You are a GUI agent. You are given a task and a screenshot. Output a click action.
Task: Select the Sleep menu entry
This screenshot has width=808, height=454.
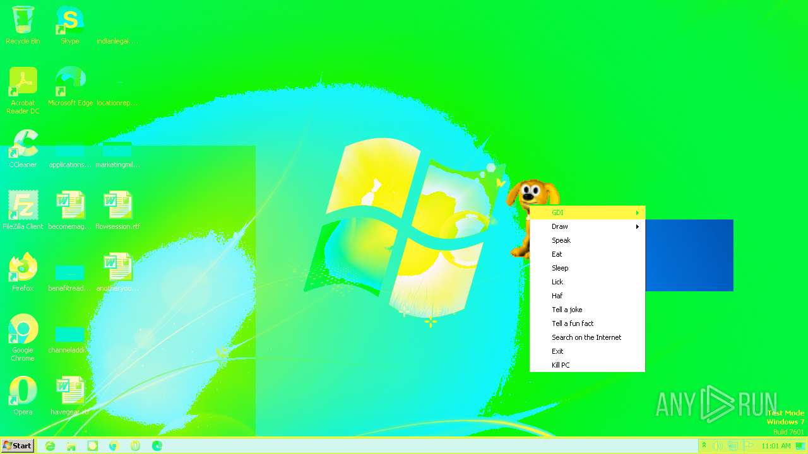tap(587, 268)
